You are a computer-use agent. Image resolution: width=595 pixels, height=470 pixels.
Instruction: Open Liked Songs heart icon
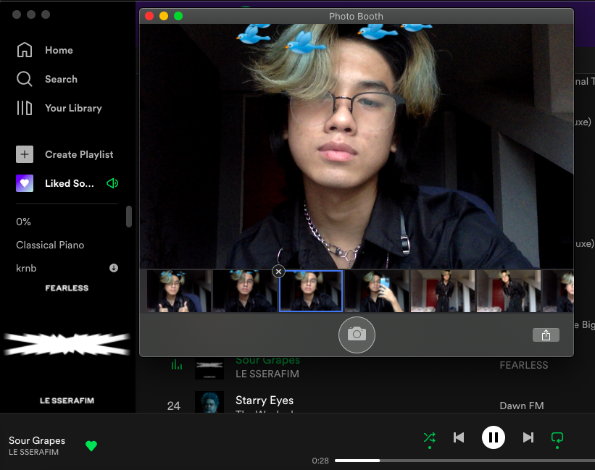click(25, 183)
